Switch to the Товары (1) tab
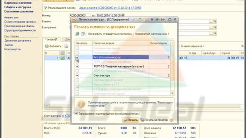The width and height of the screenshot is (246, 138). click(52, 39)
